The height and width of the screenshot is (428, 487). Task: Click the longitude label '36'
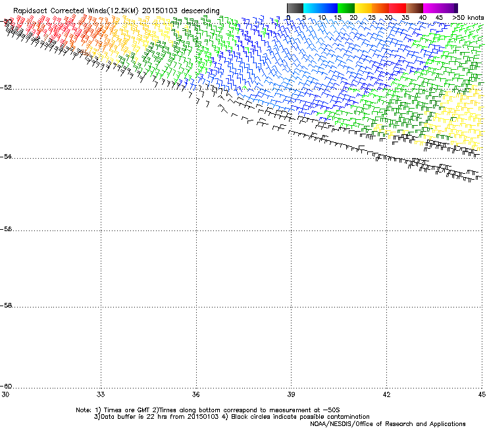196,394
